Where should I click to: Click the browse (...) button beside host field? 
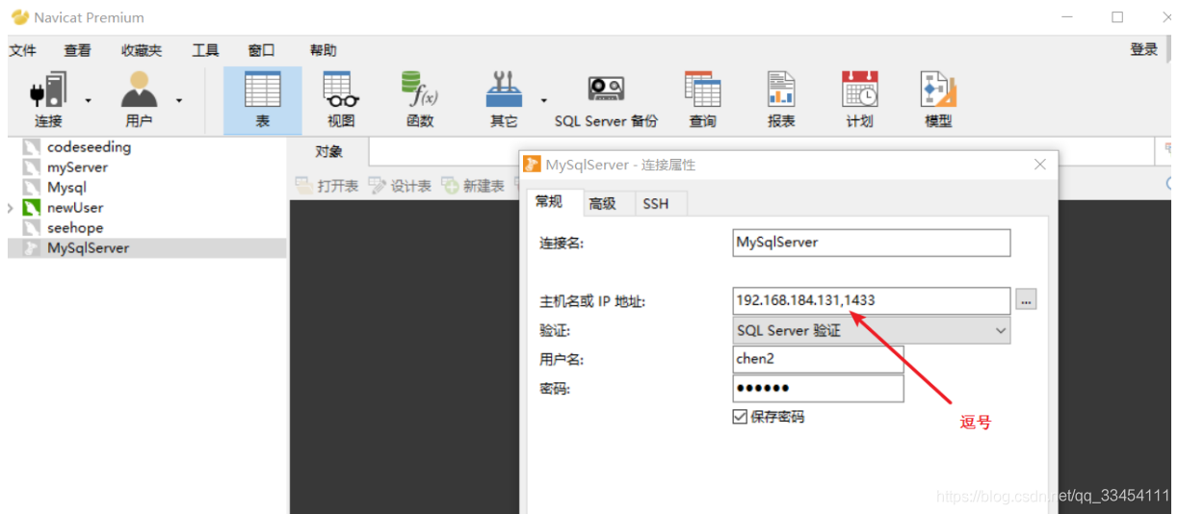(1026, 300)
